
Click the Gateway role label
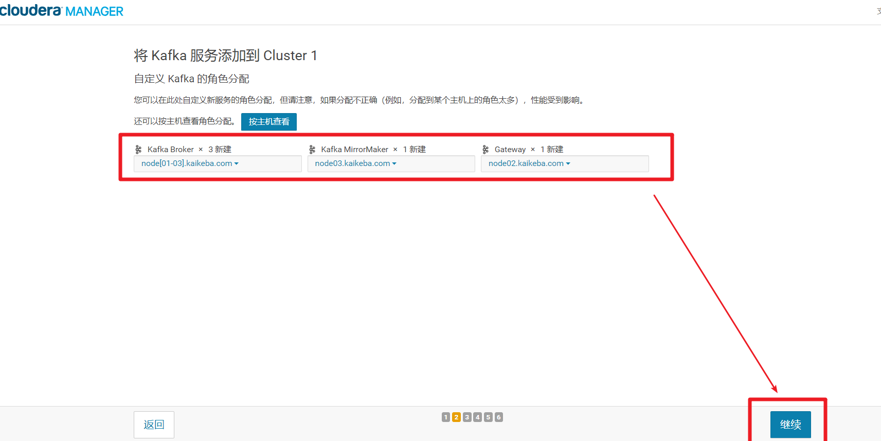[x=510, y=150]
